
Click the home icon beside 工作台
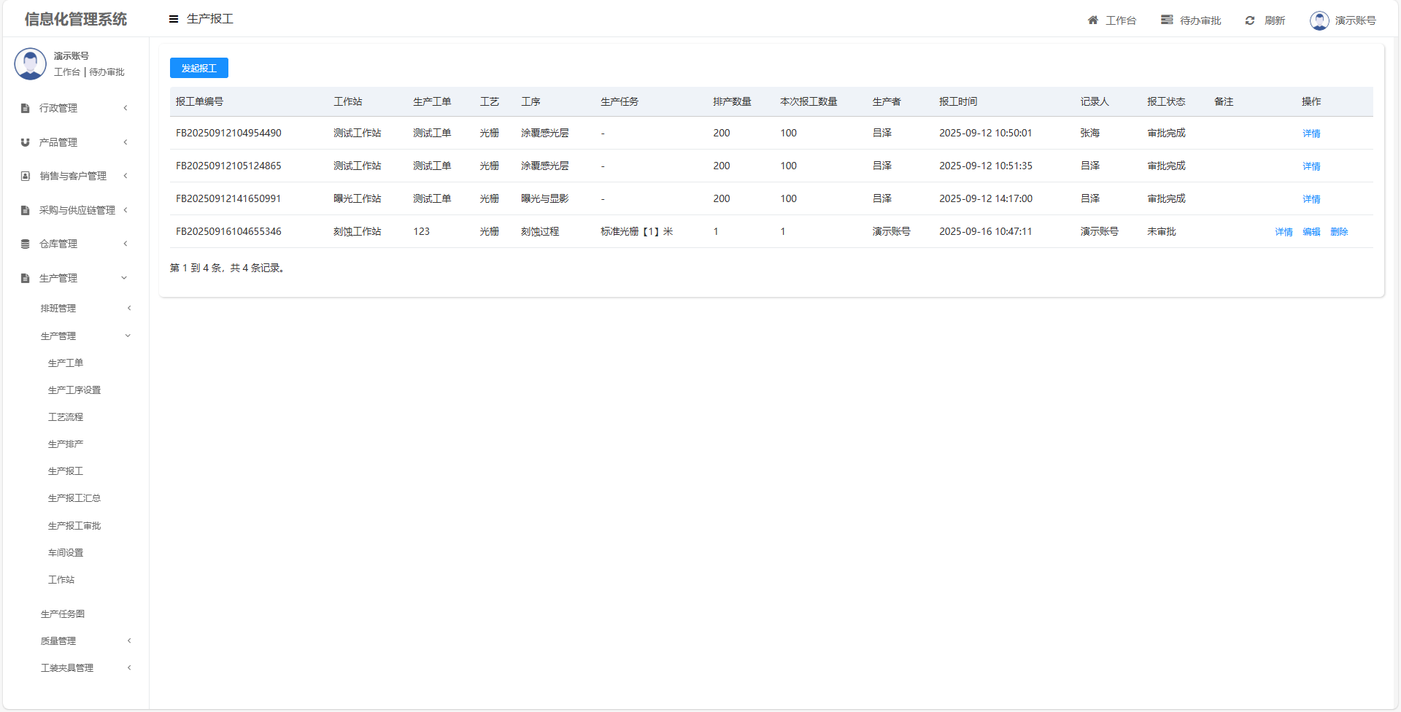(x=1093, y=20)
